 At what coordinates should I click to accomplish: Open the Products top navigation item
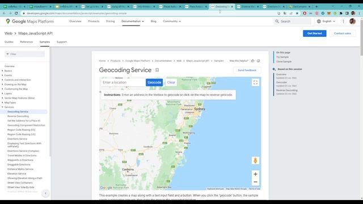click(x=94, y=22)
